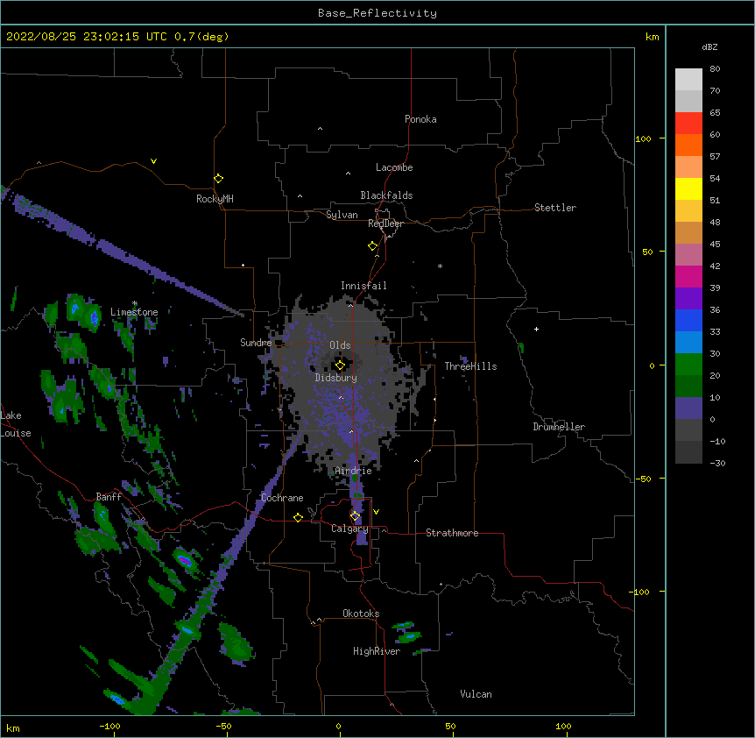Click the purple-core storm cell south of Banff
Viewport: 755px width, 738px height.
click(185, 560)
